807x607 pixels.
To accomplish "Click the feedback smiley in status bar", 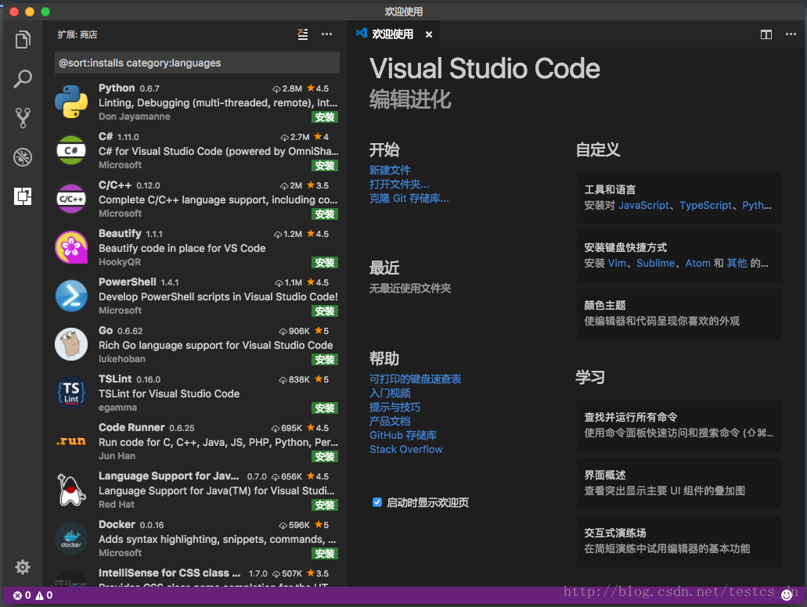I will pos(787,595).
